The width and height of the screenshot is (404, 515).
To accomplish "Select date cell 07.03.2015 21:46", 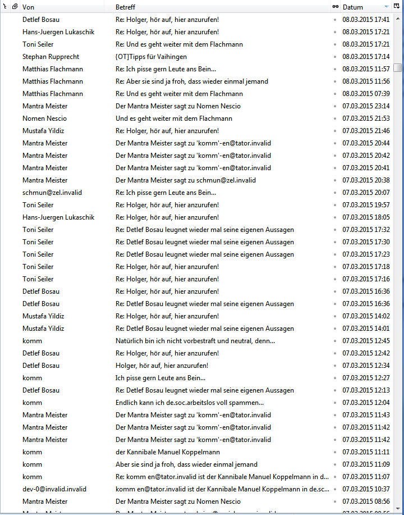I will click(366, 131).
